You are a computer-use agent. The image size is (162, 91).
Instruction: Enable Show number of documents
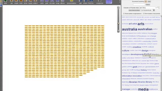pos(144,14)
